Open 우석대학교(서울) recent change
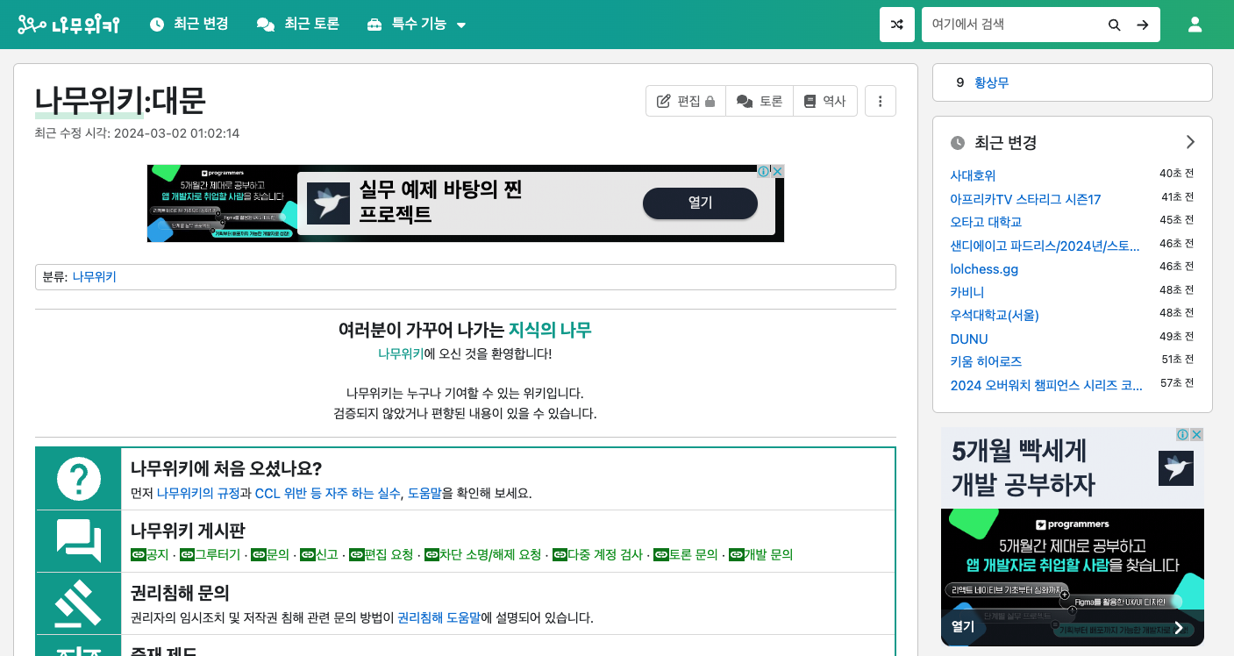The height and width of the screenshot is (656, 1234). tap(995, 315)
